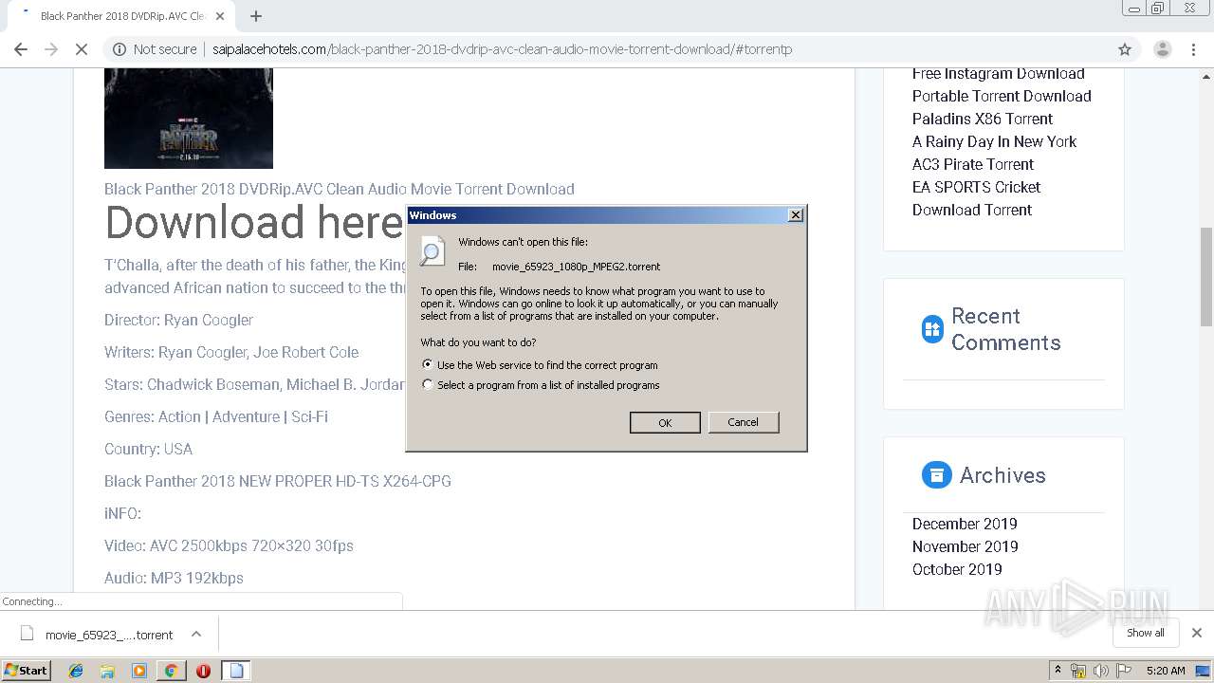Open the media player taskbar icon

coord(139,671)
